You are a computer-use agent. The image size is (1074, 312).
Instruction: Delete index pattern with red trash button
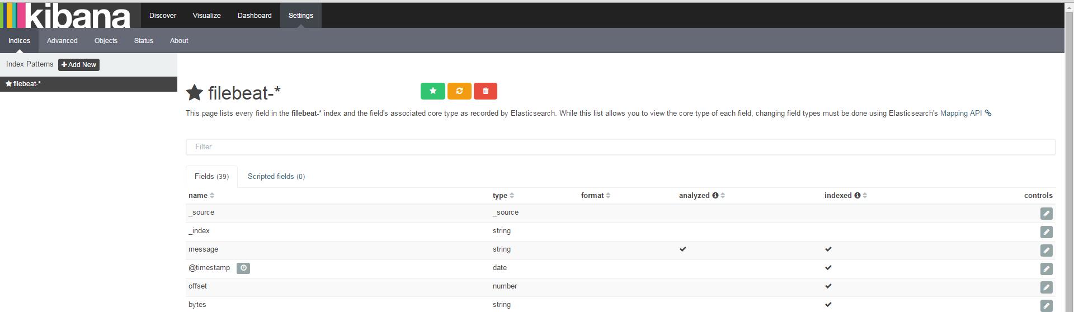pos(486,91)
